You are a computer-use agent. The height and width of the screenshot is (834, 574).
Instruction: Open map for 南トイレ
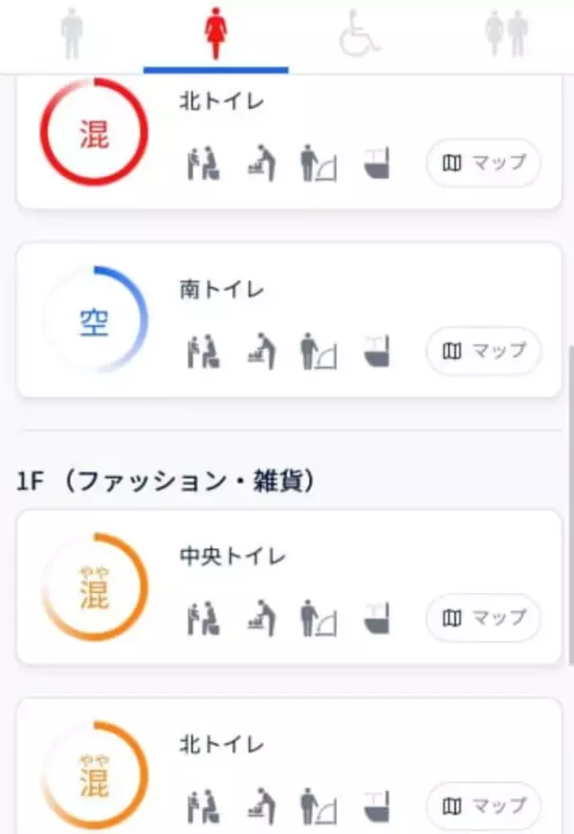point(483,351)
